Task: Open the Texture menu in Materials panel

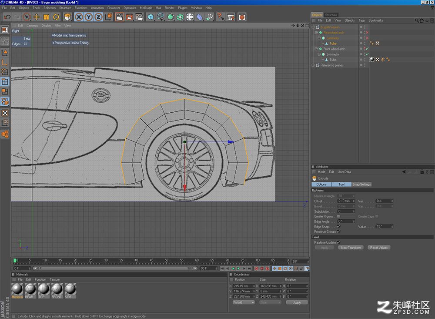Action: tap(55, 279)
